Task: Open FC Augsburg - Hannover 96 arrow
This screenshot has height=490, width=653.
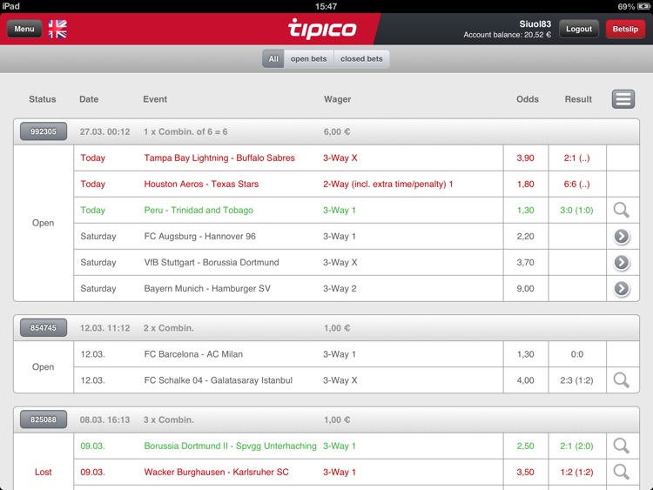Action: pyautogui.click(x=622, y=237)
